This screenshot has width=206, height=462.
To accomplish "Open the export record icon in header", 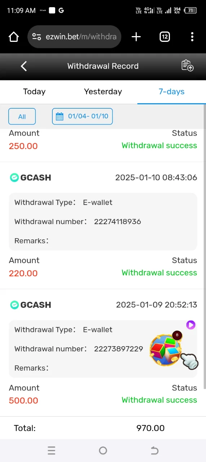I will (187, 66).
